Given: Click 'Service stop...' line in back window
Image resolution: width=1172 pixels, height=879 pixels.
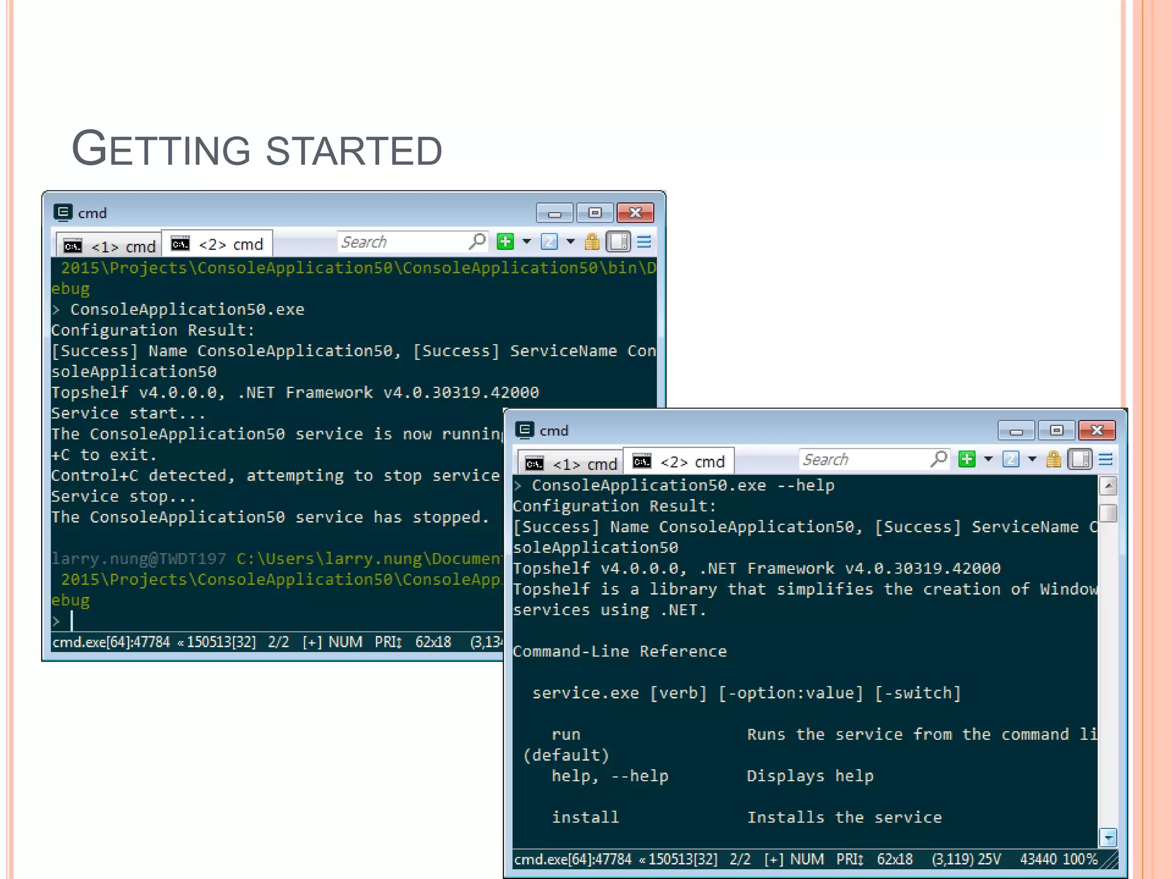Looking at the screenshot, I should coord(124,496).
